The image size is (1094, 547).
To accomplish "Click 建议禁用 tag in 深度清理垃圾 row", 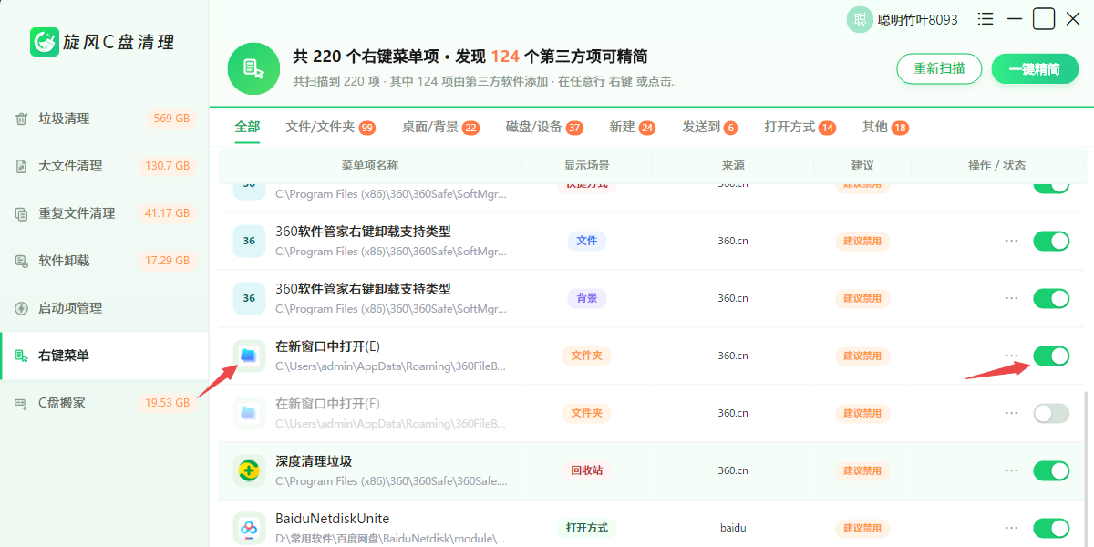I will pos(862,470).
